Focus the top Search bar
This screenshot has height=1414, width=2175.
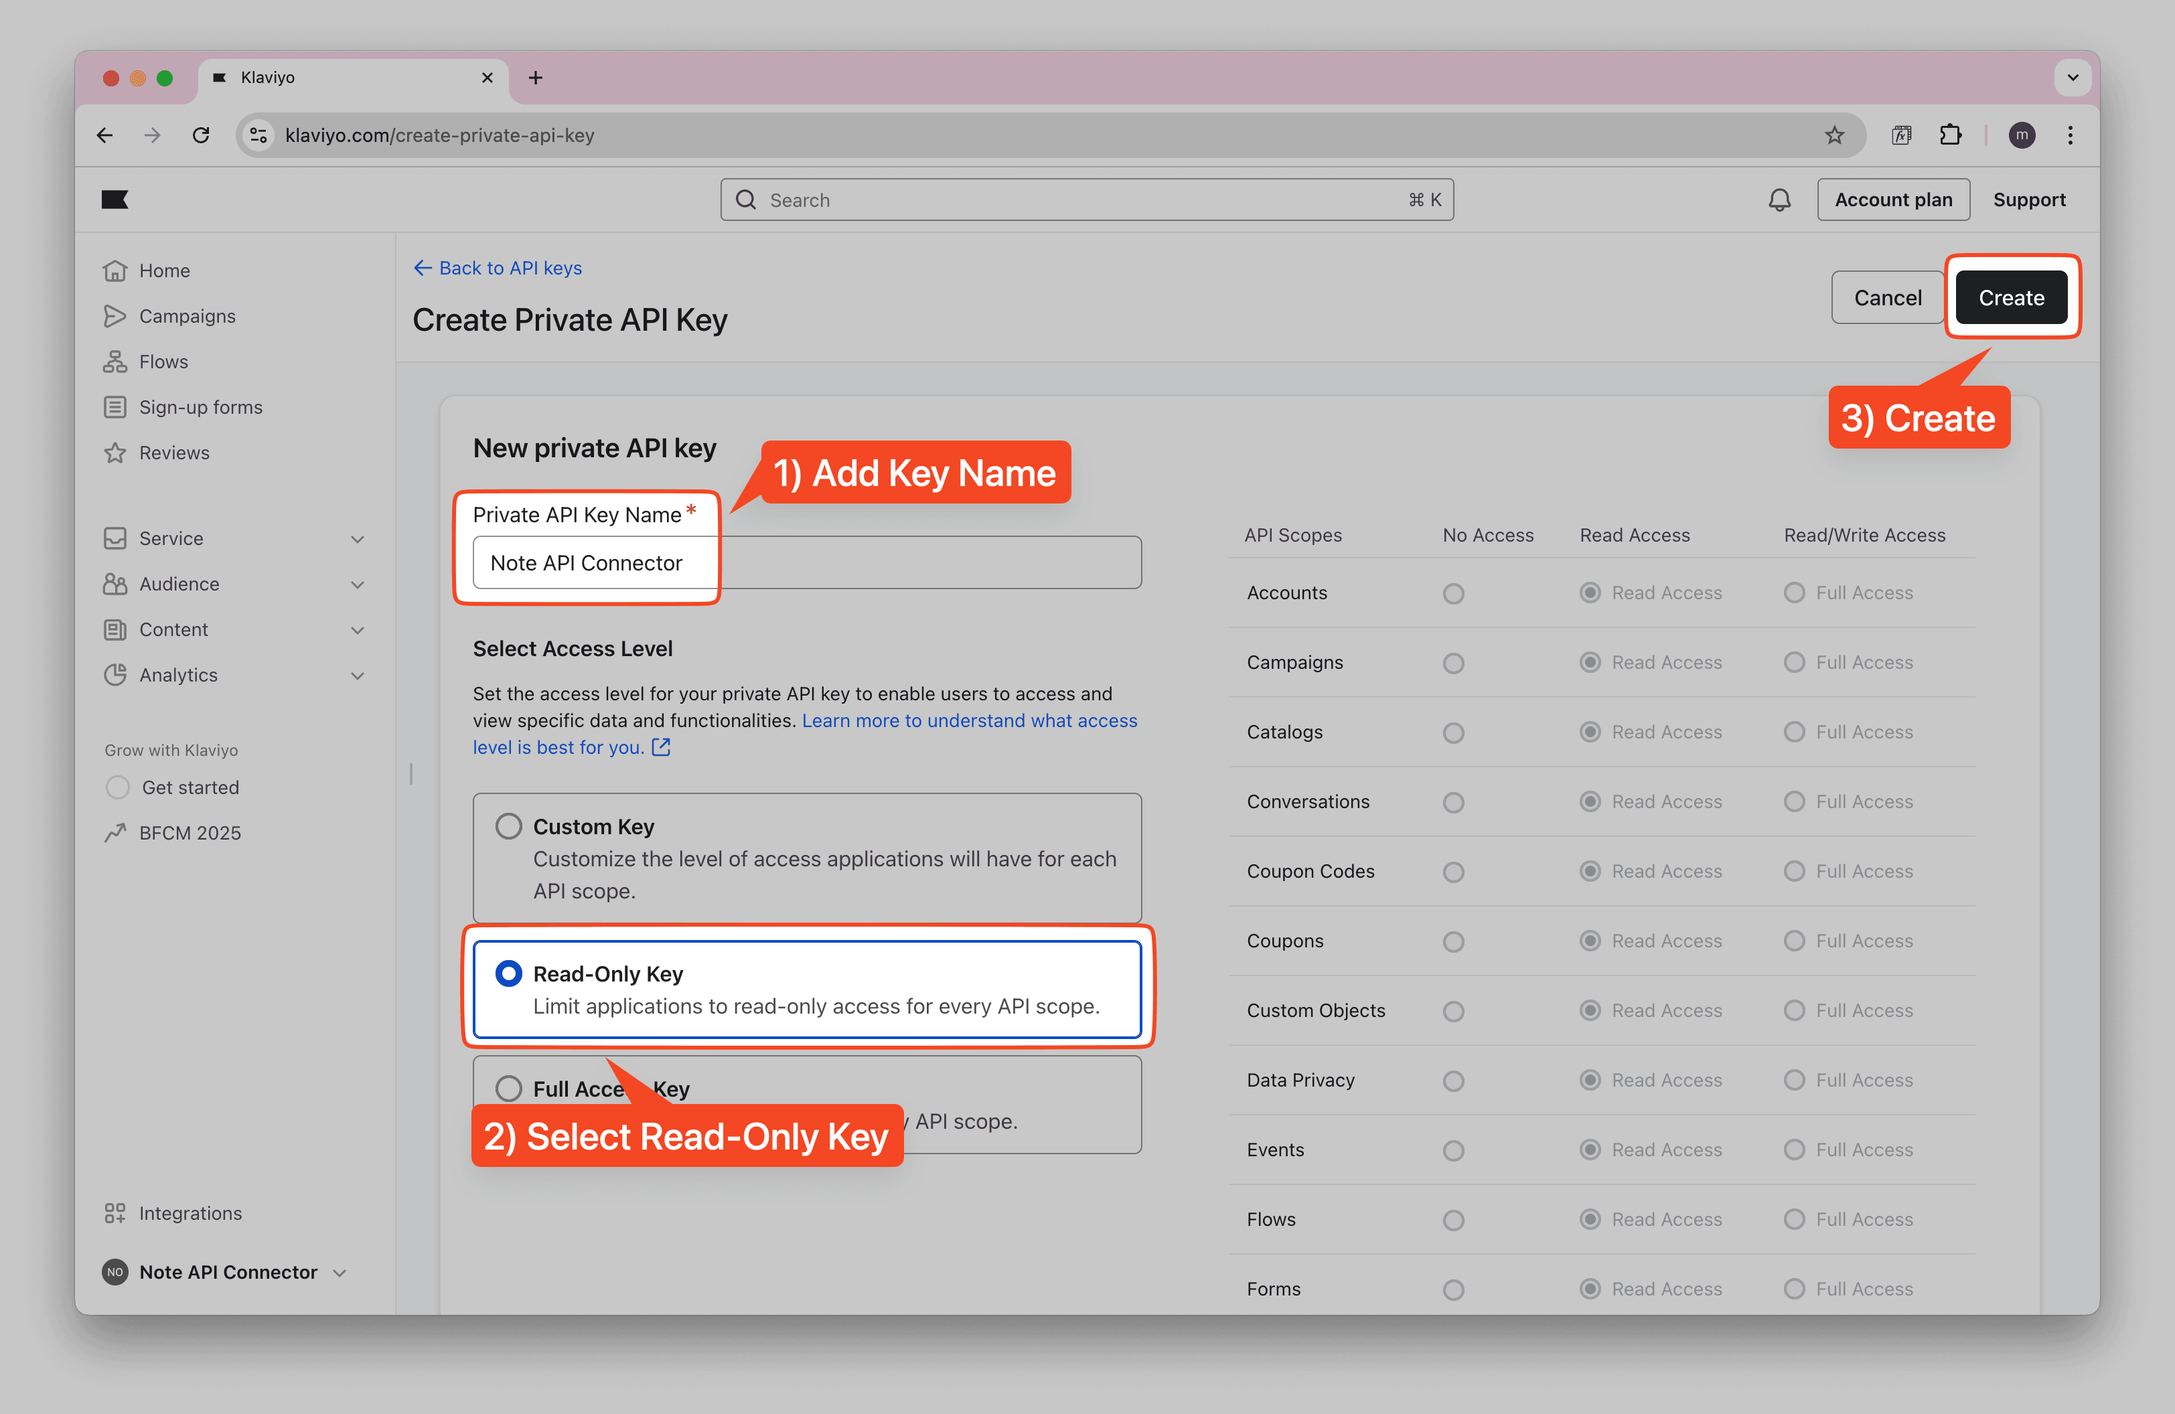click(1087, 199)
